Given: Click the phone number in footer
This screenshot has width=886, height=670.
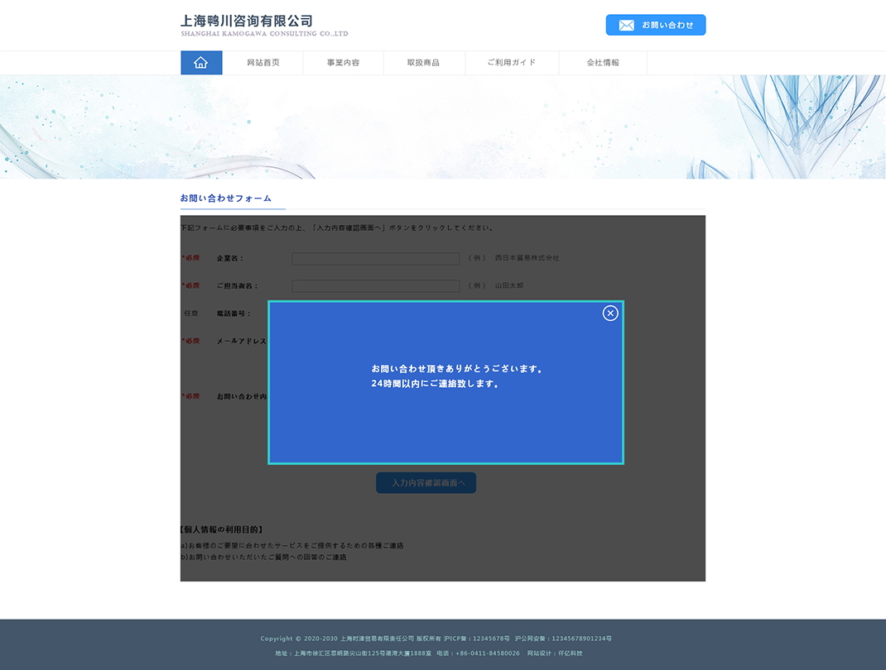Looking at the screenshot, I should click(x=479, y=653).
